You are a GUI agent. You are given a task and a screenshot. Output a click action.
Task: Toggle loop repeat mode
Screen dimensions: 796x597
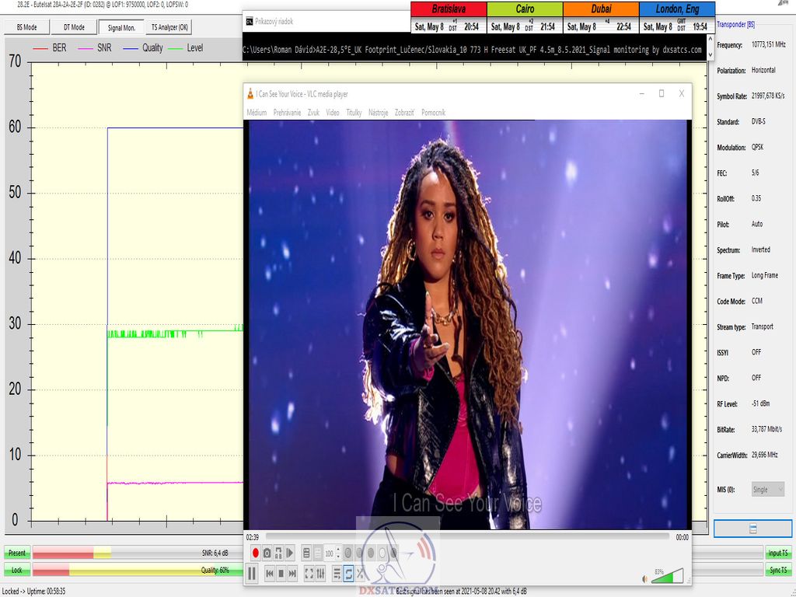(348, 574)
